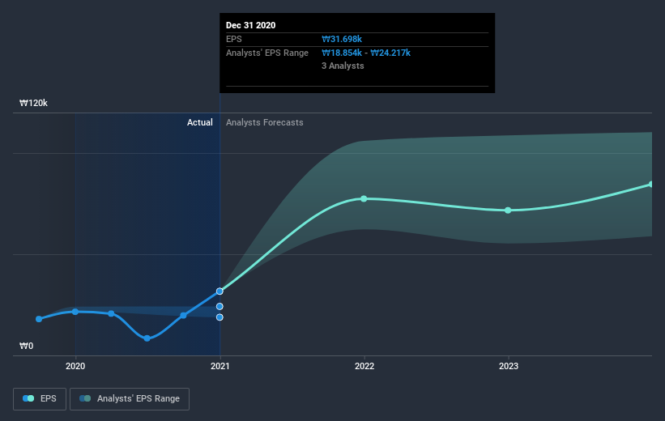665x421 pixels.
Task: Click the 2022 x-axis label
Action: [x=364, y=366]
